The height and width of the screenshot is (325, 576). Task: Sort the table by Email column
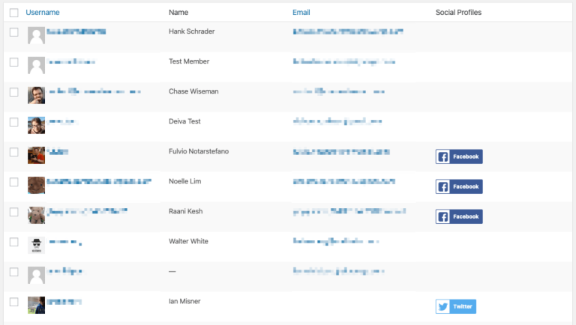[301, 13]
